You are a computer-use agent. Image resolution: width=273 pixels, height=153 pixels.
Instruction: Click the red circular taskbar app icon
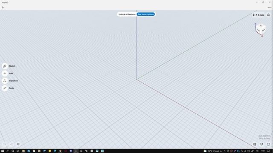click(x=65, y=151)
